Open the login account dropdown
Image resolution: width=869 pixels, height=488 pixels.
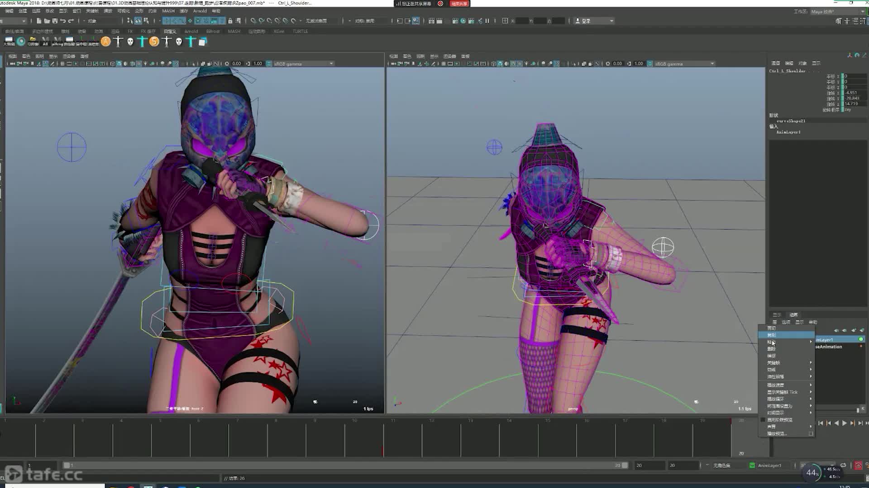pyautogui.click(x=594, y=21)
